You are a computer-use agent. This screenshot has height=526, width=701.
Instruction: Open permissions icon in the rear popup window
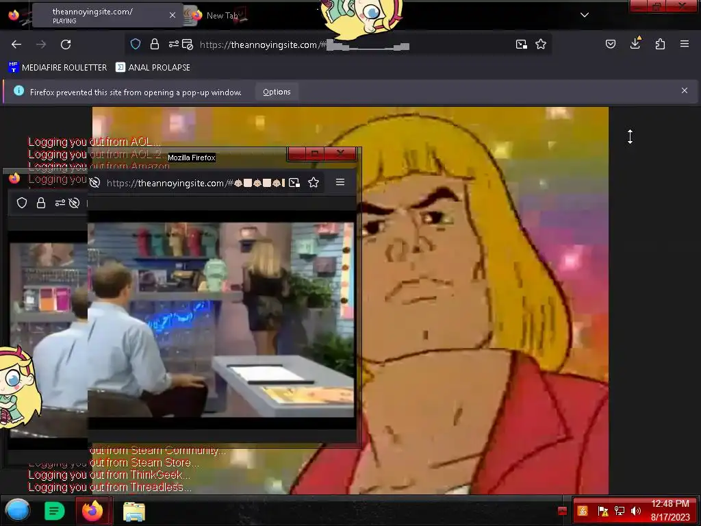[x=60, y=203]
